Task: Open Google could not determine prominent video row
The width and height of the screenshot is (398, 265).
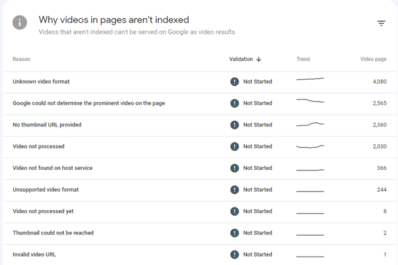Action: point(89,103)
